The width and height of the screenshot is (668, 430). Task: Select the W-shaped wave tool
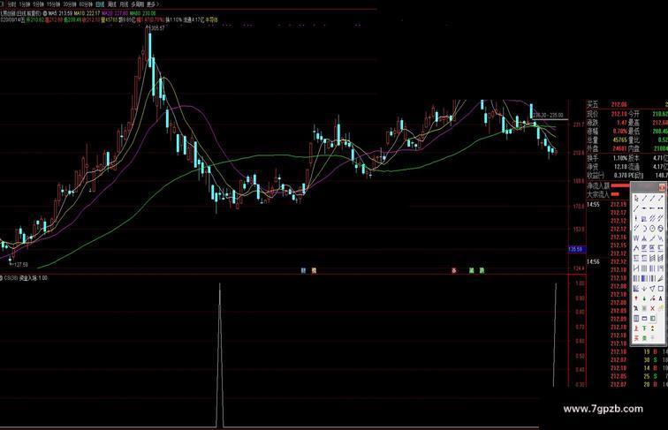(x=636, y=238)
